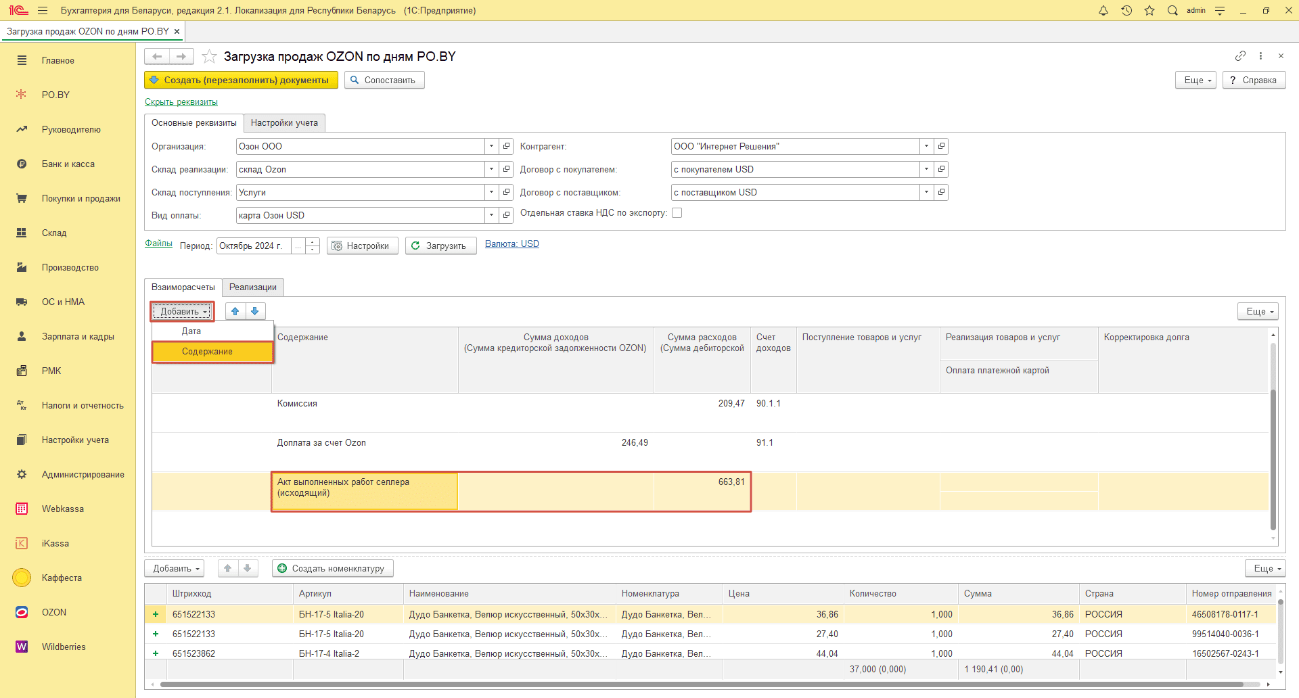Go forward with the right arrow
The image size is (1299, 698).
pyautogui.click(x=181, y=56)
